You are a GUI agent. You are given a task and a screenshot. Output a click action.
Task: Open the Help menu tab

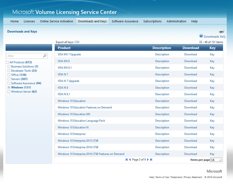pos(194,21)
